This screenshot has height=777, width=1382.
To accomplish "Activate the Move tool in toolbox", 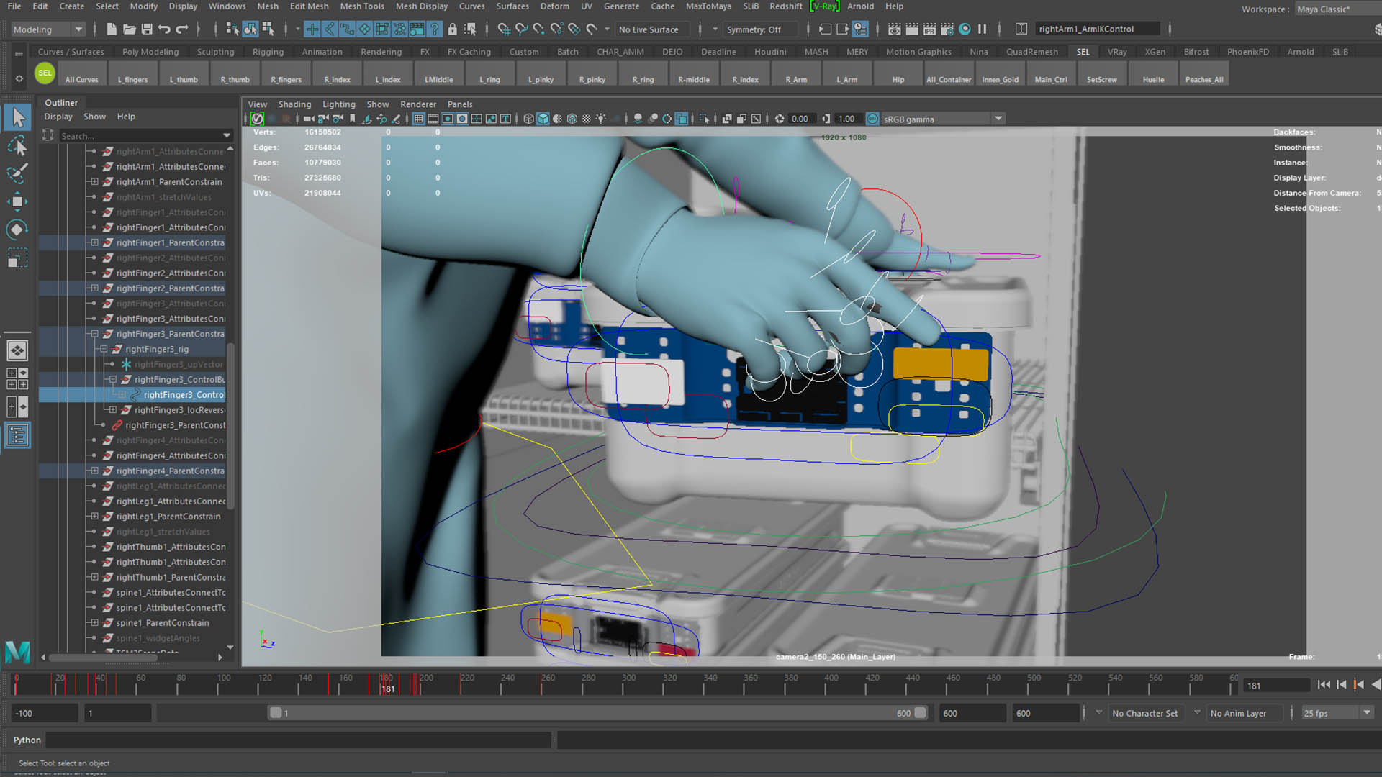I will point(17,201).
